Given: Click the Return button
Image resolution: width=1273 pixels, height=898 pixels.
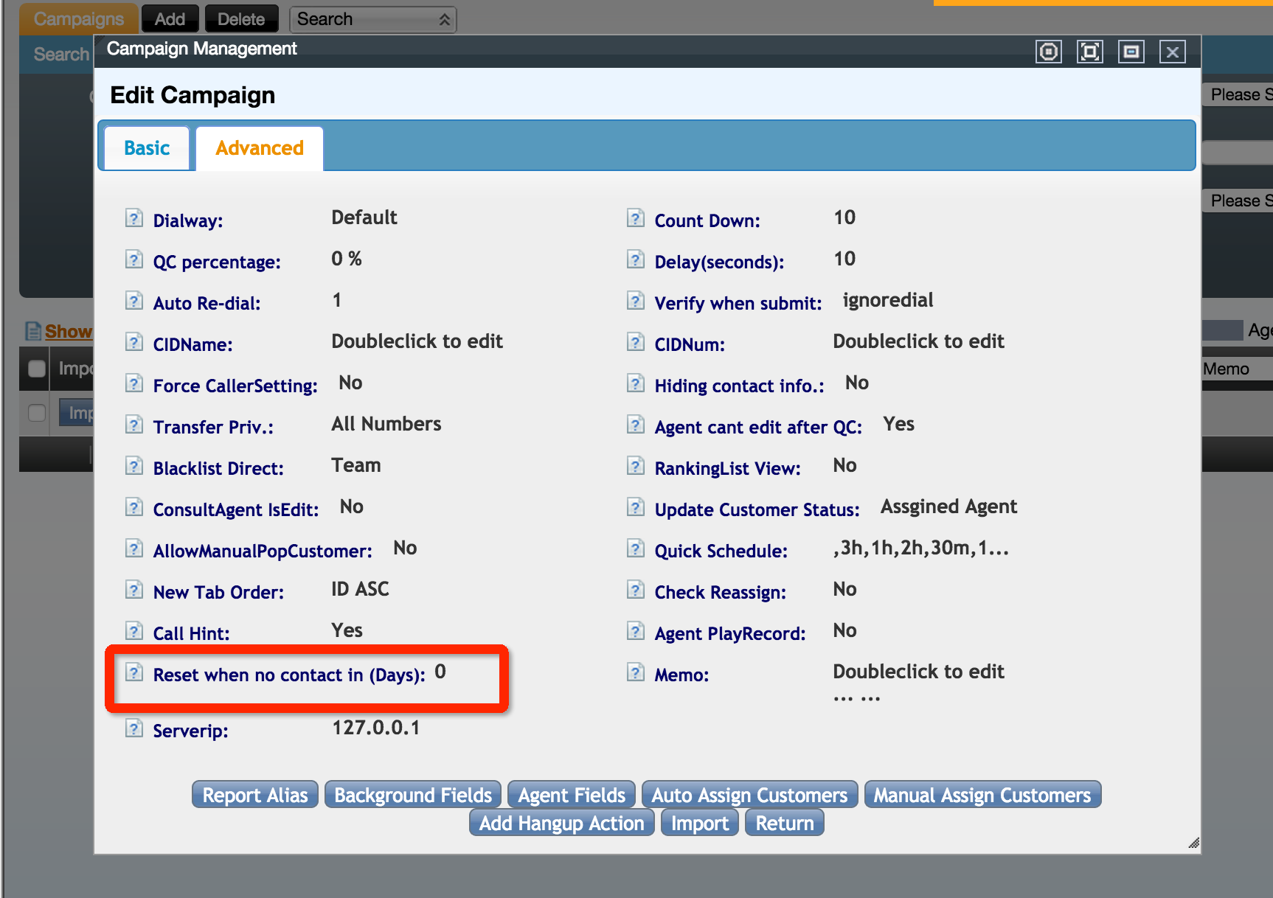Looking at the screenshot, I should point(784,823).
